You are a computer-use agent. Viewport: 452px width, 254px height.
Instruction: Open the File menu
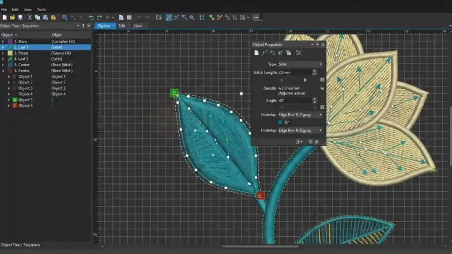tap(4, 10)
